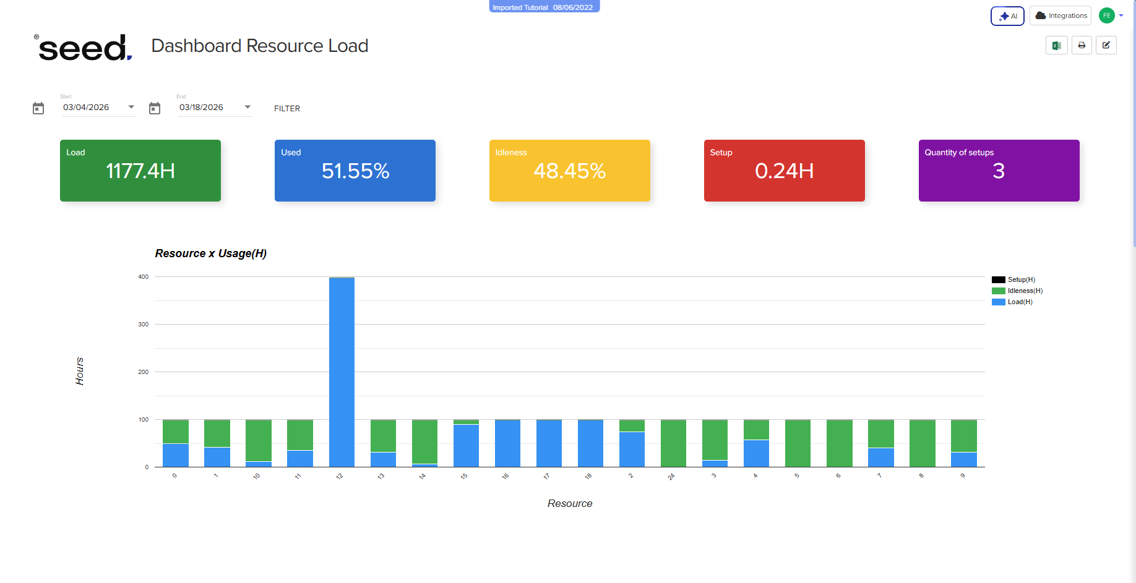Expand the End date dropdown arrow
Image resolution: width=1136 pixels, height=583 pixels.
(x=247, y=107)
